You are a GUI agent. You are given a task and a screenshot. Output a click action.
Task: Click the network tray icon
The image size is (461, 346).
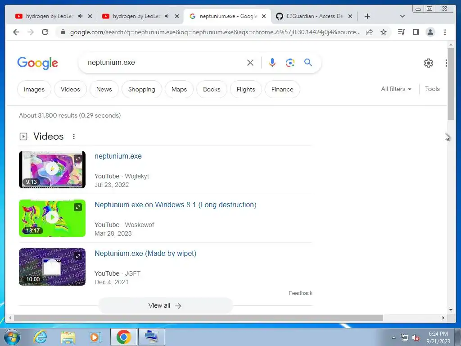tap(405, 338)
